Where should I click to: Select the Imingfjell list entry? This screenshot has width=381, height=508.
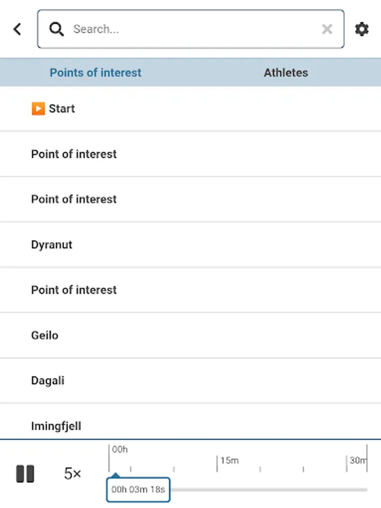56,426
